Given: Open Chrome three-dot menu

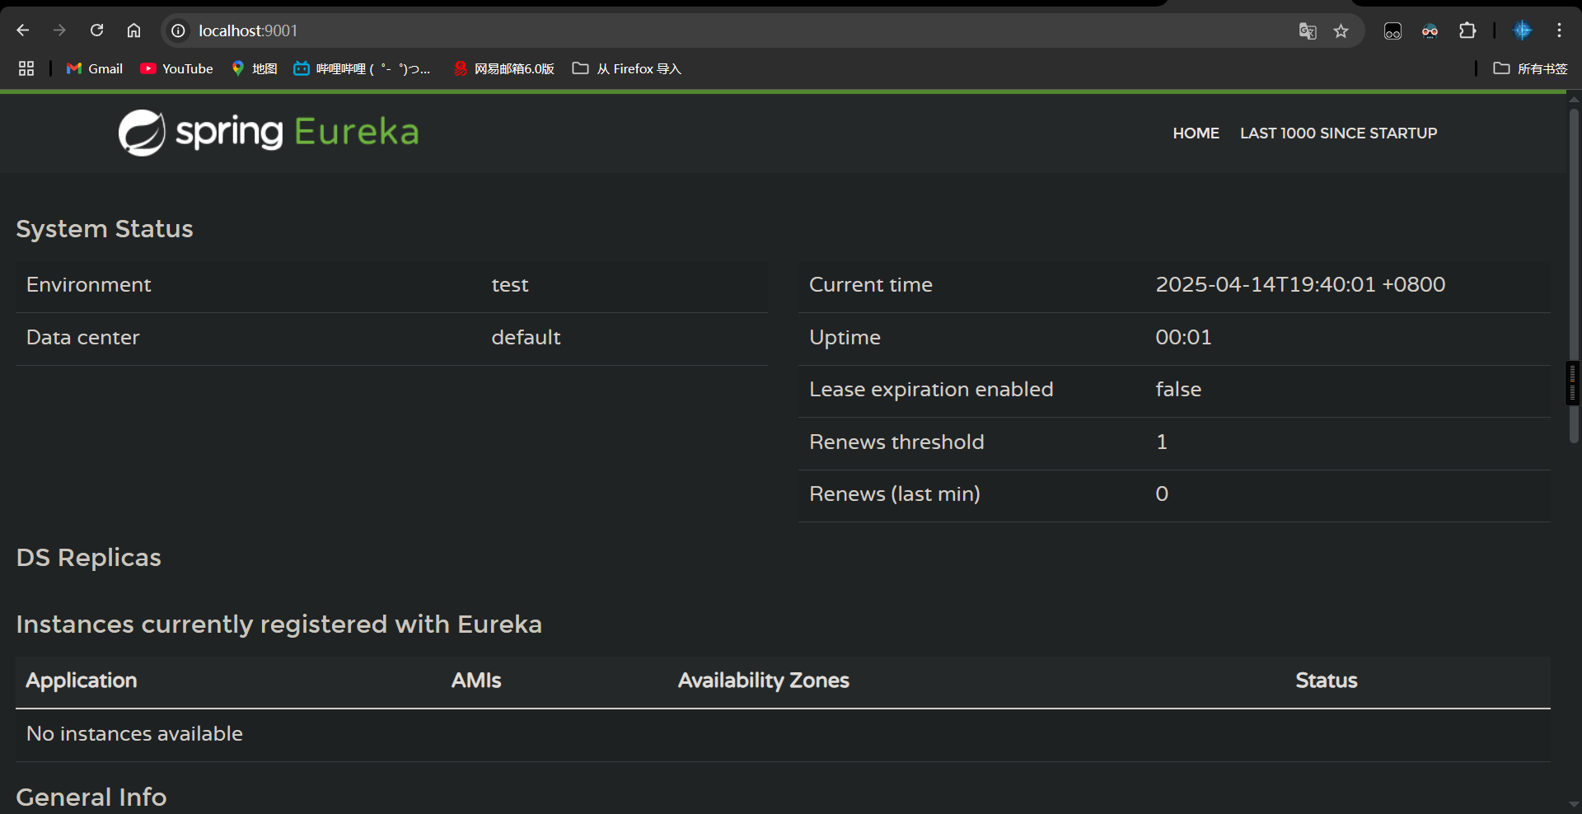Looking at the screenshot, I should click(1559, 30).
